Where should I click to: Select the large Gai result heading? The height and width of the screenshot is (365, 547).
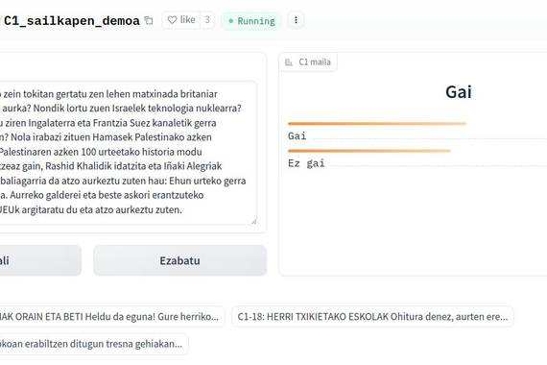click(x=459, y=92)
